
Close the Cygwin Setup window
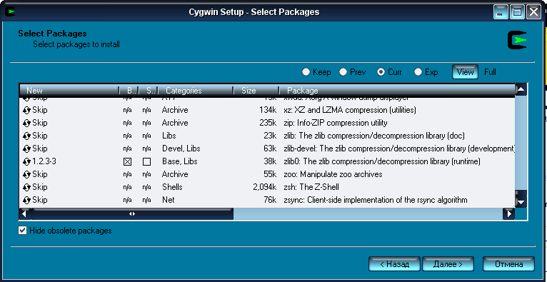pos(533,12)
